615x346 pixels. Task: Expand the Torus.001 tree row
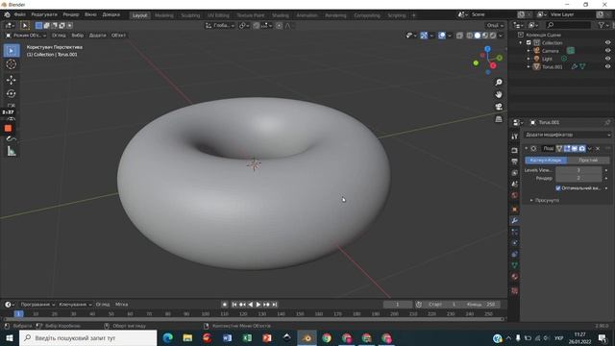[x=529, y=67]
